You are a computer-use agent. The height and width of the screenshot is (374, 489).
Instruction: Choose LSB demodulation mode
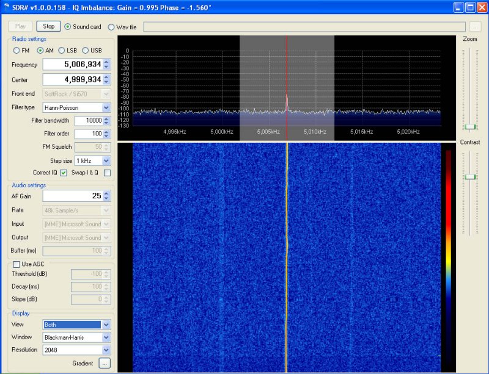click(62, 51)
